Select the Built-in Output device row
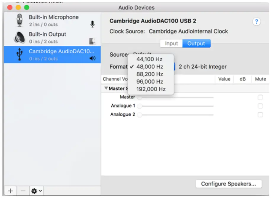This screenshot has height=198, width=271. point(52,38)
